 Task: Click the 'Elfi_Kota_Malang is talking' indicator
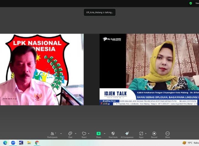[99, 12]
